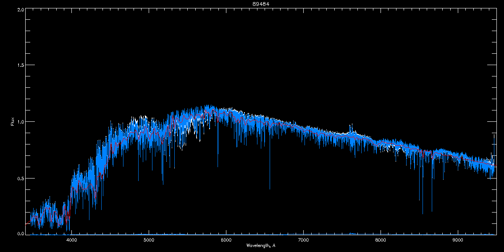Viewport: 504px width, 252px height.
Task: Click the 4000 wavelength tick label
Action: point(71,240)
